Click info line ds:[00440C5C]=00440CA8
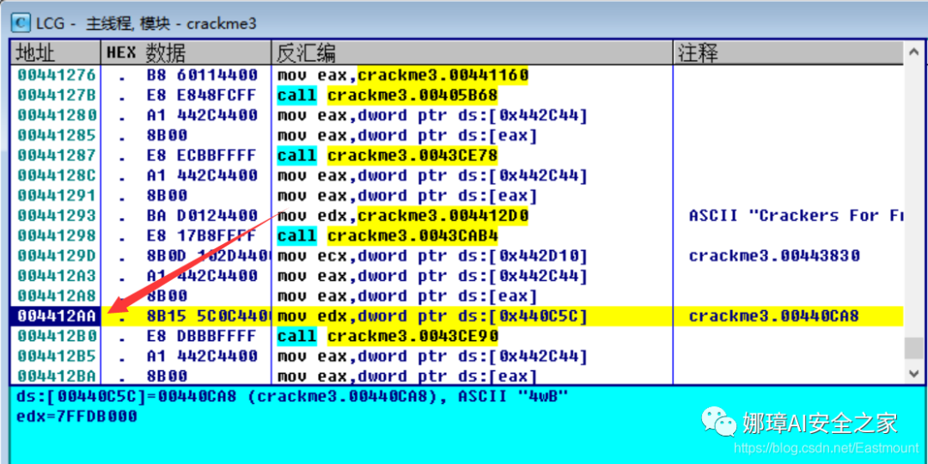The width and height of the screenshot is (928, 464). [x=292, y=396]
